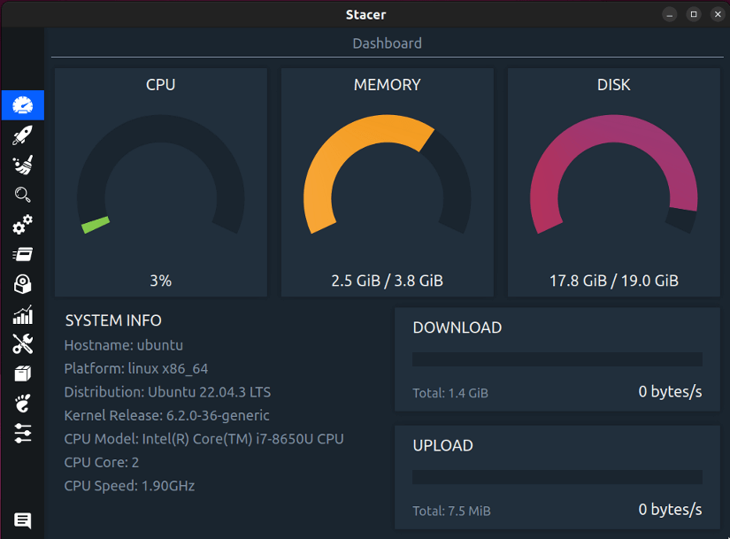Viewport: 730px width, 539px height.
Task: Open Settings sliders icon in sidebar
Action: (23, 434)
